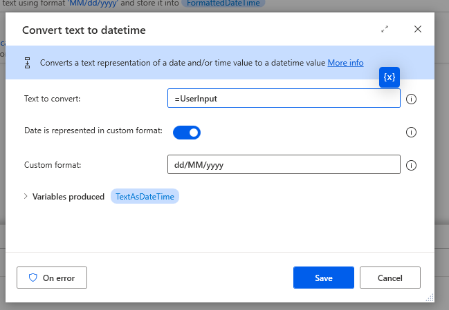
Task: Click the action description icon in banner
Action: click(x=27, y=63)
